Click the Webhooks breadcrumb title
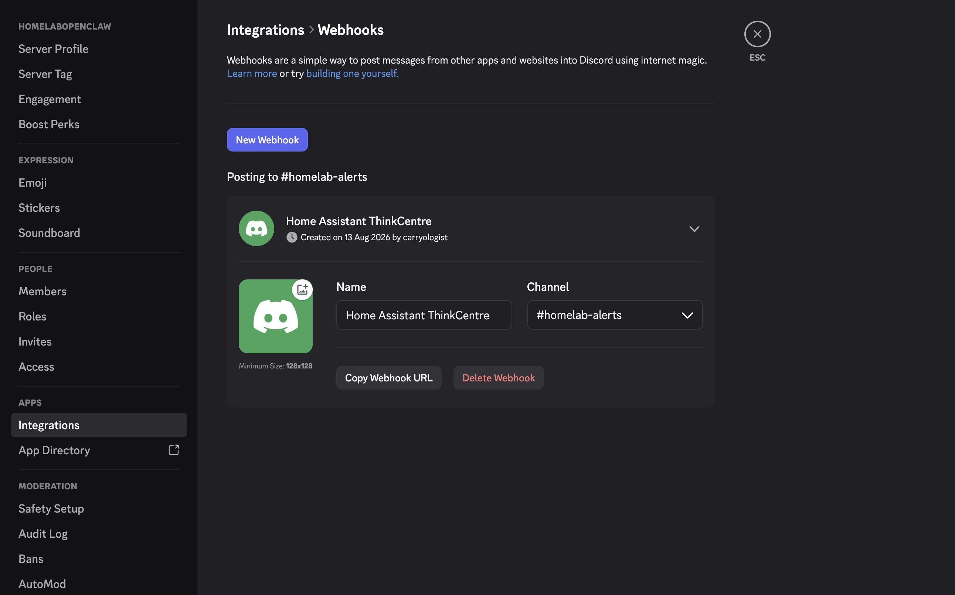Viewport: 955px width, 595px height. [351, 30]
